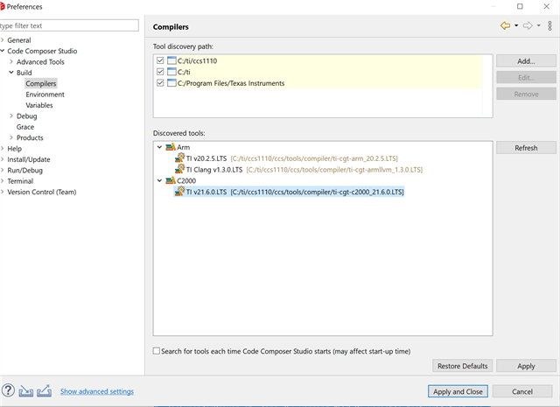Collapse the Arm discovered tools group
This screenshot has width=560, height=407.
(159, 147)
